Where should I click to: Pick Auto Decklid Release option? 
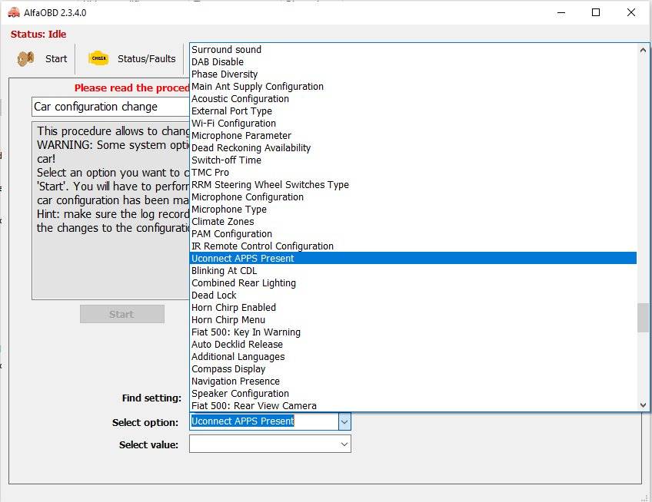pyautogui.click(x=413, y=344)
